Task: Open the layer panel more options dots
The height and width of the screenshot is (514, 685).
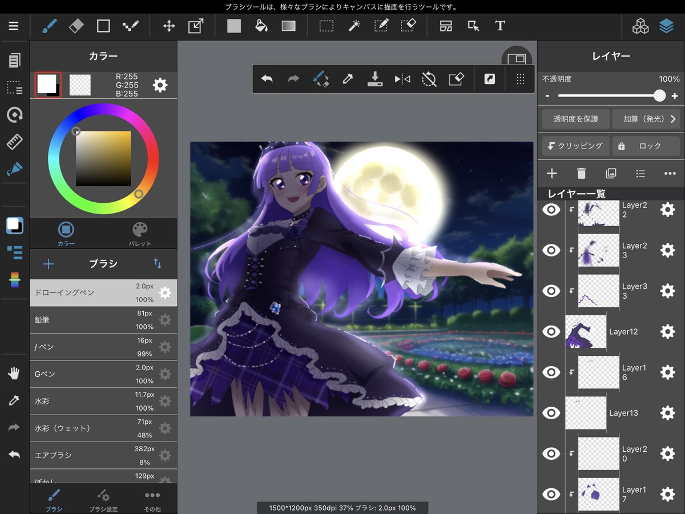Action: tap(670, 173)
